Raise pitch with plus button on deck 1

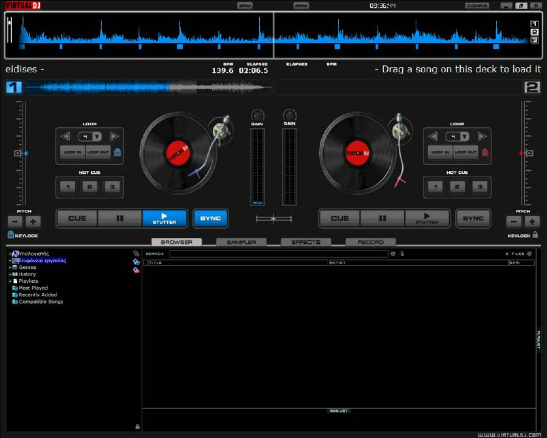point(33,221)
